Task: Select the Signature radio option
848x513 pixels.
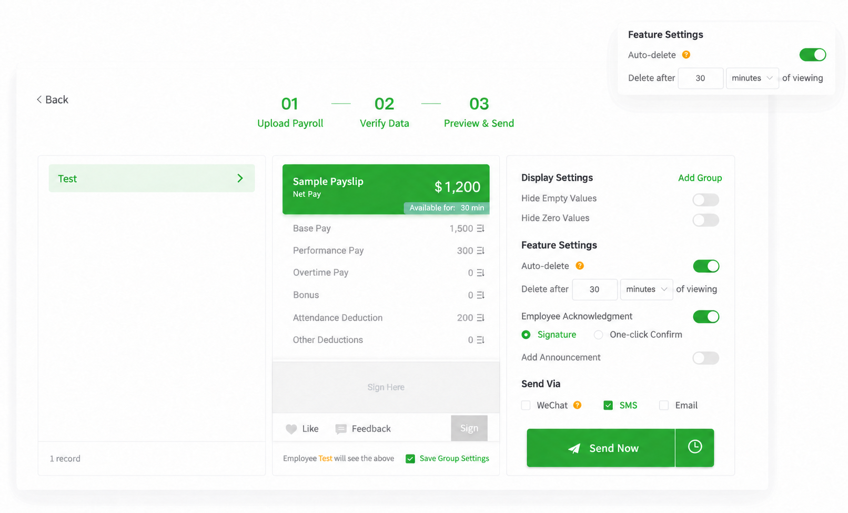Action: 526,335
